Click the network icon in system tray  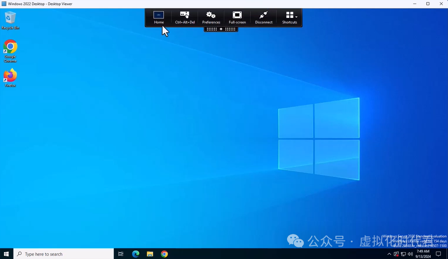tap(404, 254)
